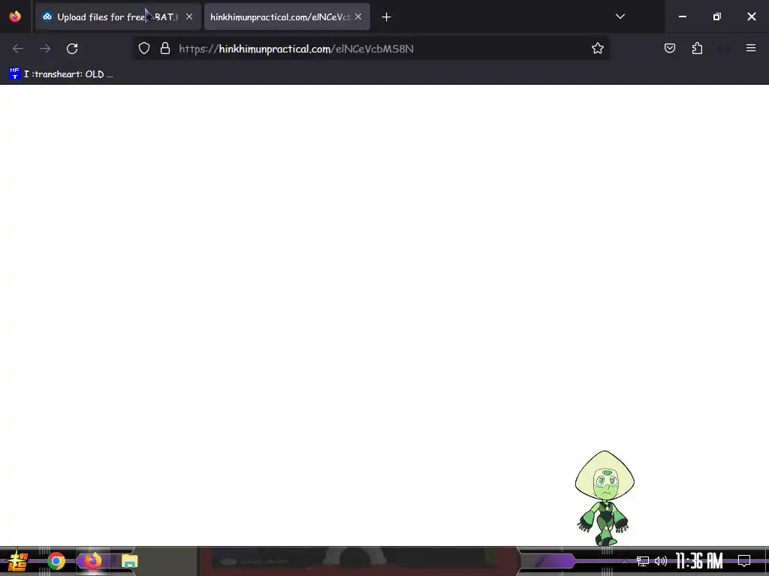View site security padlock information
769x576 pixels.
(x=165, y=48)
